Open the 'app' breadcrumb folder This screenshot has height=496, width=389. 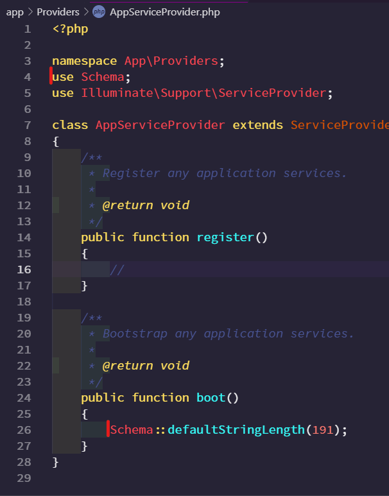coord(15,12)
